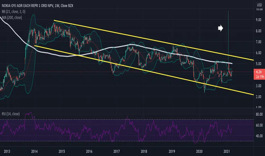Click the 2016 time axis label
The height and width of the screenshot is (156, 265).
pos(89,151)
